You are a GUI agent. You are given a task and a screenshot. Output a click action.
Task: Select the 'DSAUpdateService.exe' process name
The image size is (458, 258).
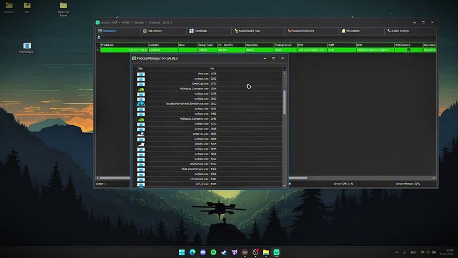(x=195, y=169)
